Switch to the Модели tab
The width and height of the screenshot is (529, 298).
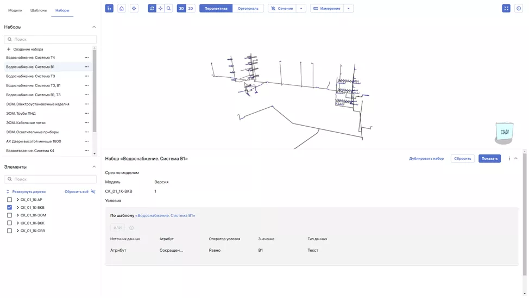15,10
